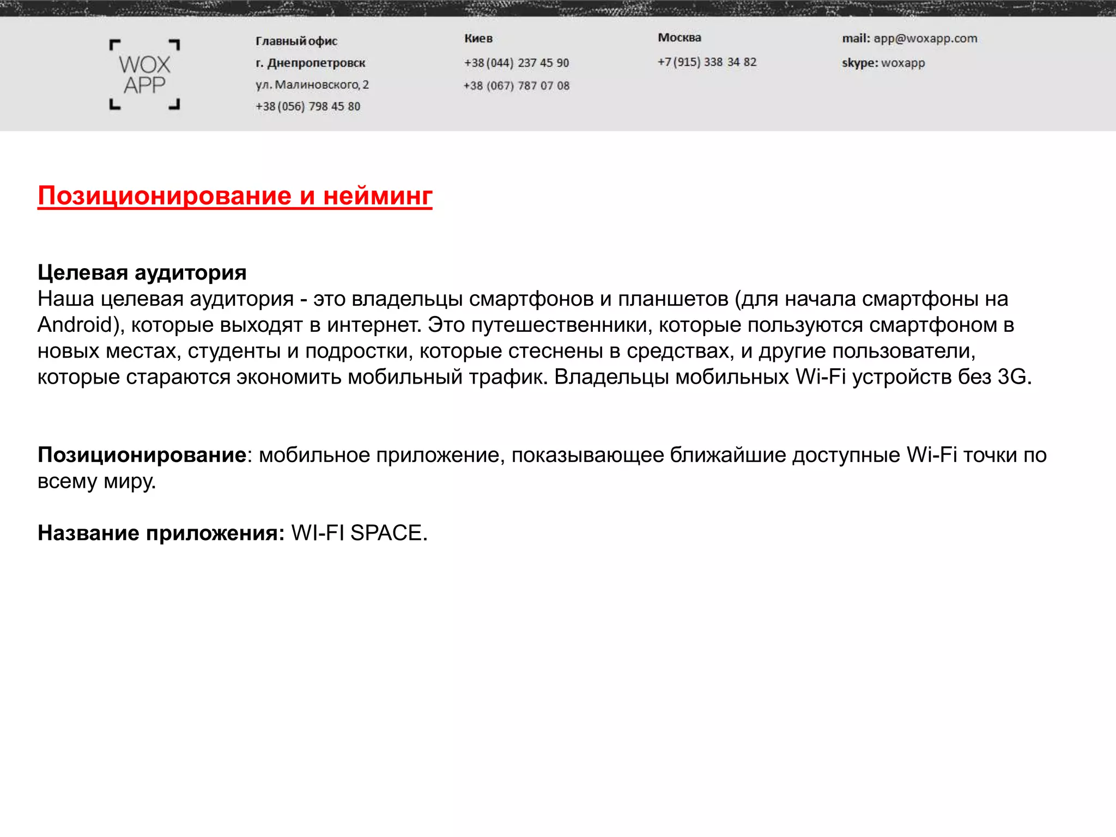The height and width of the screenshot is (837, 1116).
Task: Click the address ул. Малиновского, 2
Action: 312,85
